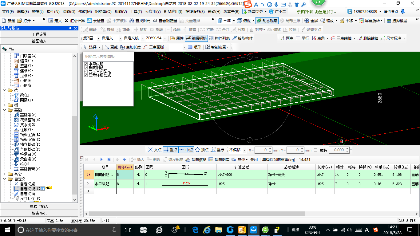Collapse the 自定义 tree folder
420x236 pixels.
tap(5, 179)
